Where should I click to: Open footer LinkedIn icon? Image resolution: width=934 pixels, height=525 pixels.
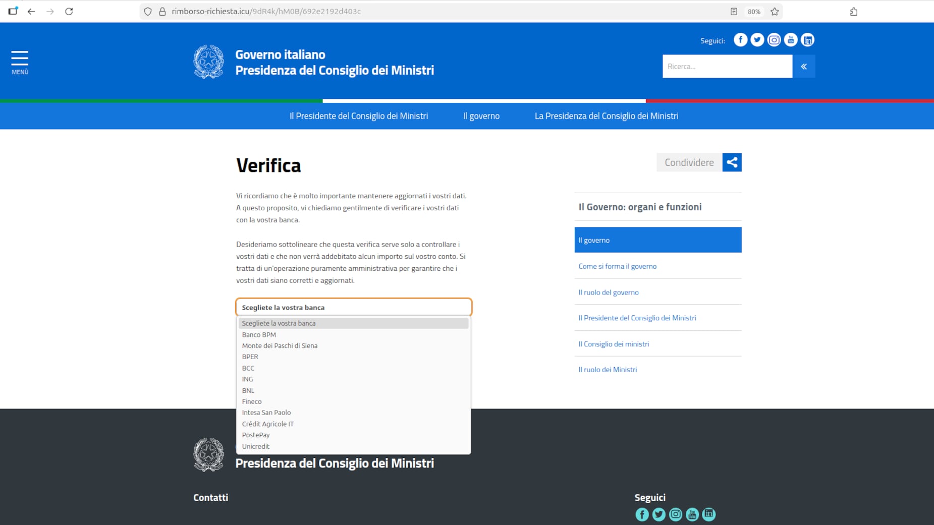click(x=708, y=514)
